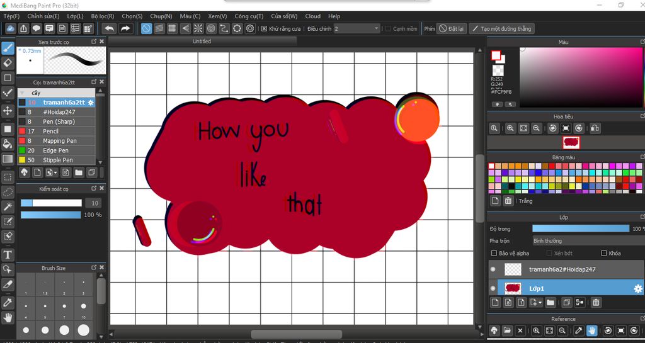Click the Đặt lại reset button
The image size is (645, 343).
[451, 29]
